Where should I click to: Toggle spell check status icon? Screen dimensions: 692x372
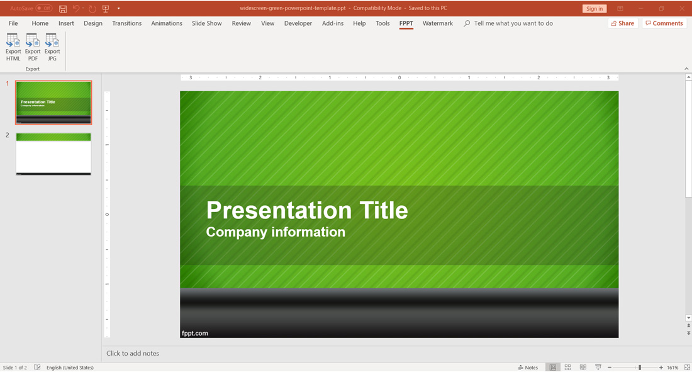coord(38,367)
